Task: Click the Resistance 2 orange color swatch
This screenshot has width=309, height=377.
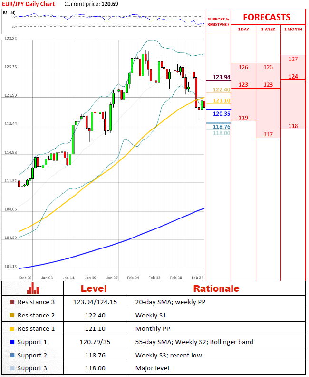Action: [x=12, y=315]
